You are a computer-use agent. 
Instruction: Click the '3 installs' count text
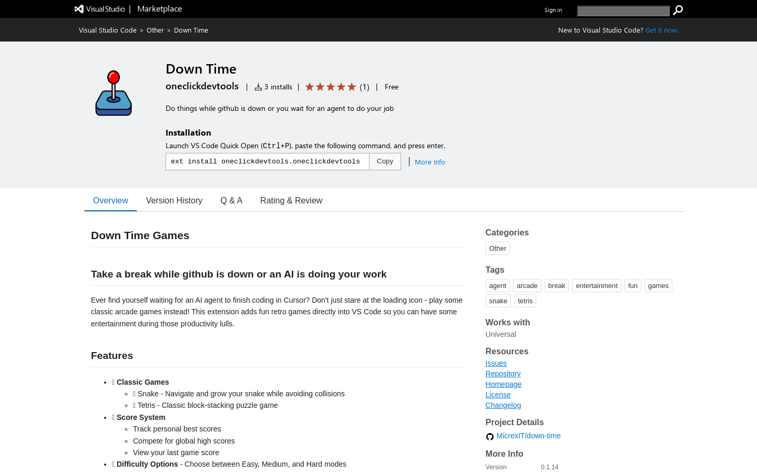tap(278, 87)
